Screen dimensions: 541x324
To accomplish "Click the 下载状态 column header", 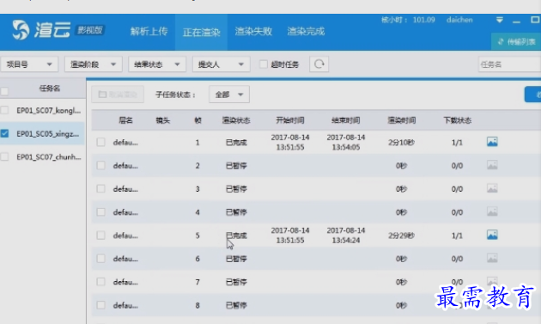I will coord(457,120).
